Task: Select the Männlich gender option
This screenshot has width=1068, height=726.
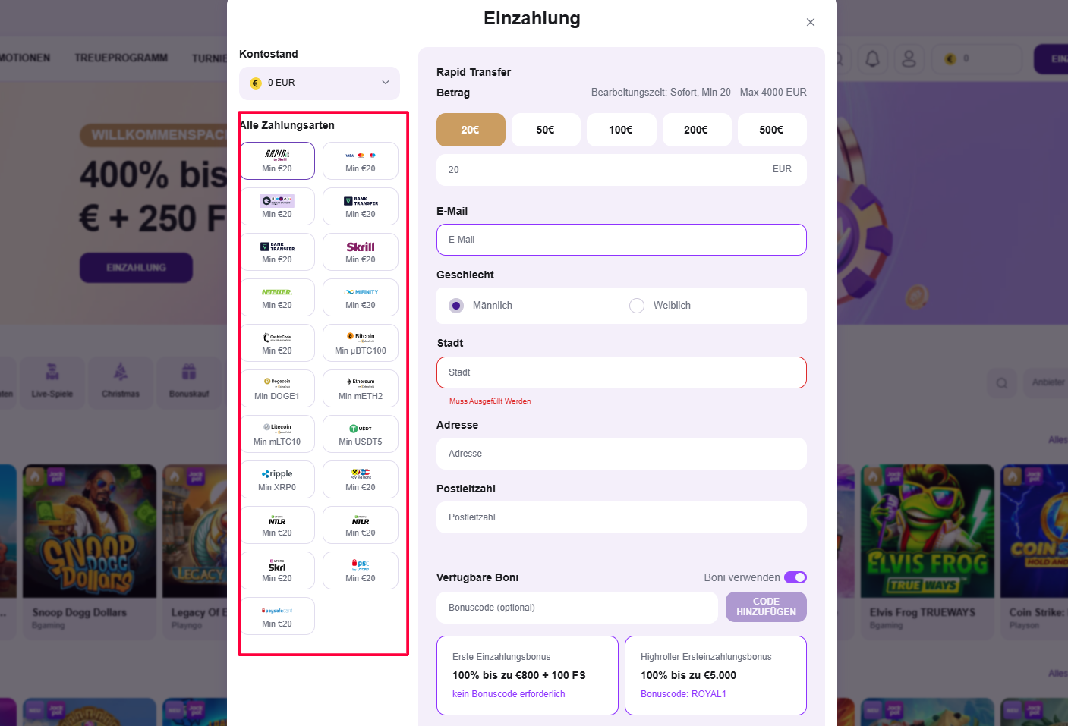Action: tap(455, 305)
